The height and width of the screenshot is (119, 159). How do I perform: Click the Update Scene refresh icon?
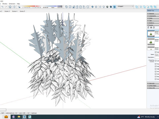point(148,27)
